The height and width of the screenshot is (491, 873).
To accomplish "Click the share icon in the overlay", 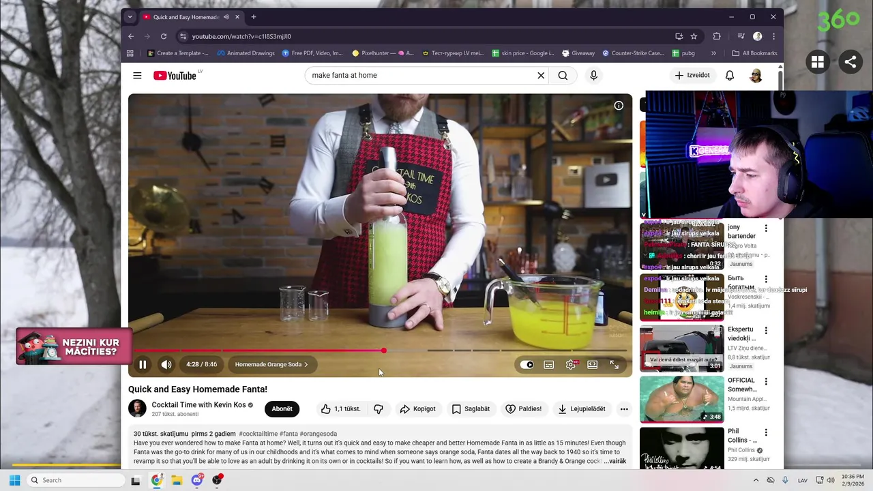I will (x=850, y=62).
